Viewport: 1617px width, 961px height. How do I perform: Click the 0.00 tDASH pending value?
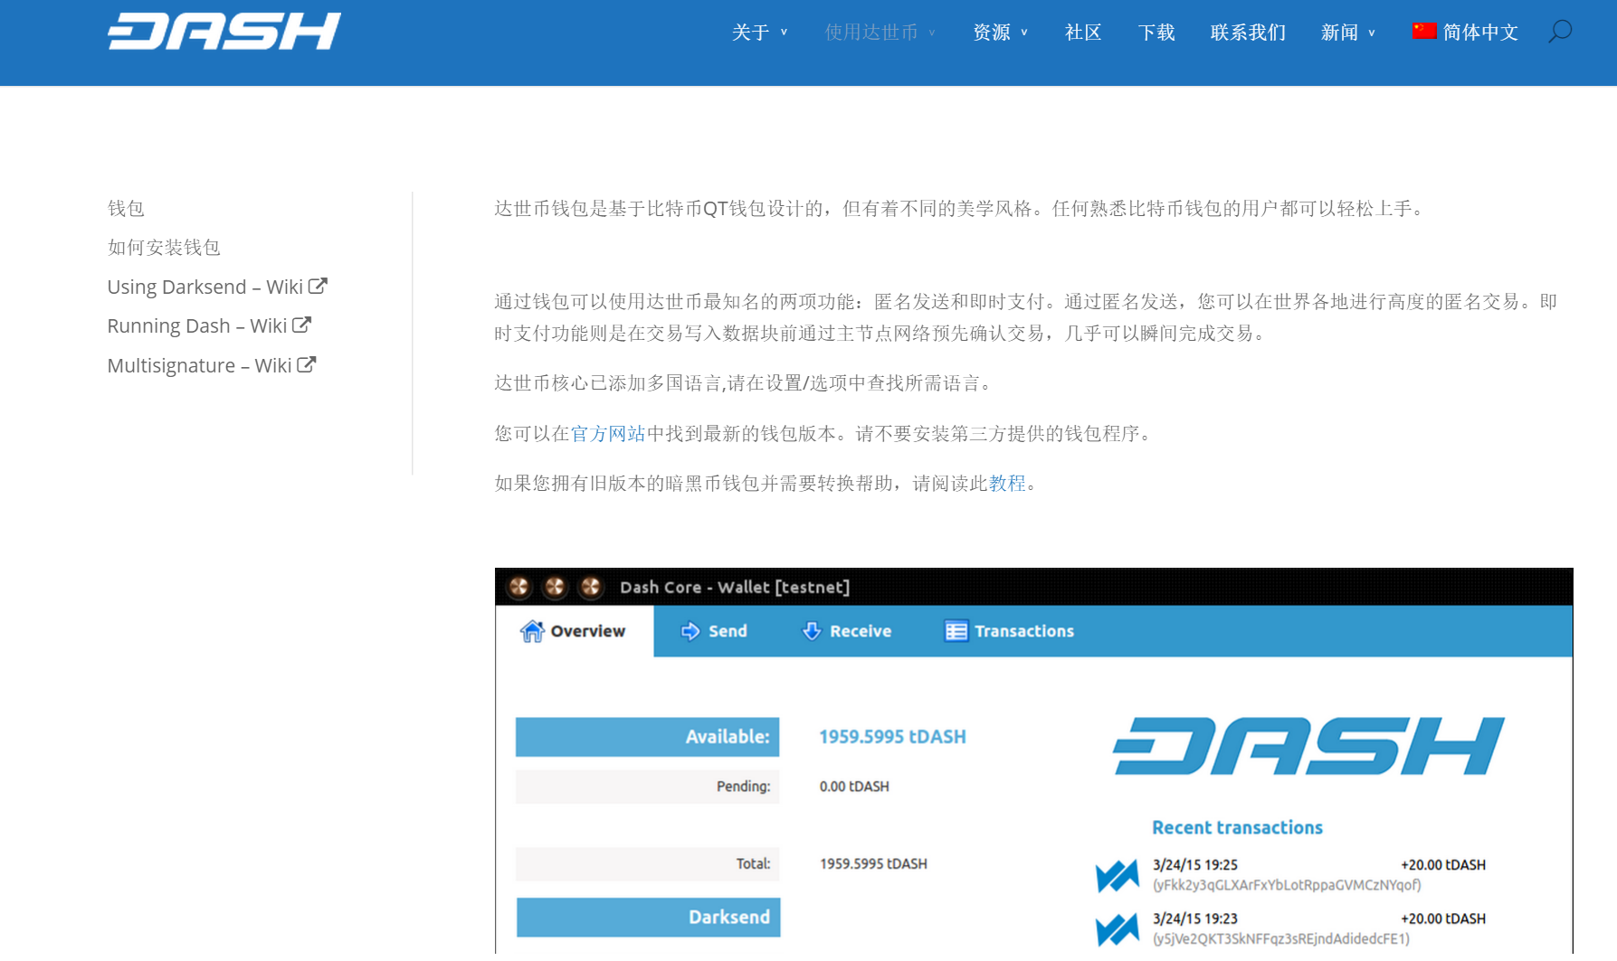coord(854,787)
